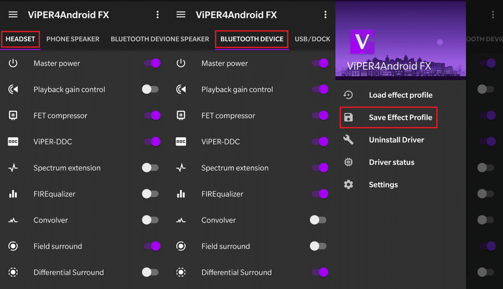Click the chip icon beside Driver status
The image size is (503, 289).
click(x=348, y=162)
